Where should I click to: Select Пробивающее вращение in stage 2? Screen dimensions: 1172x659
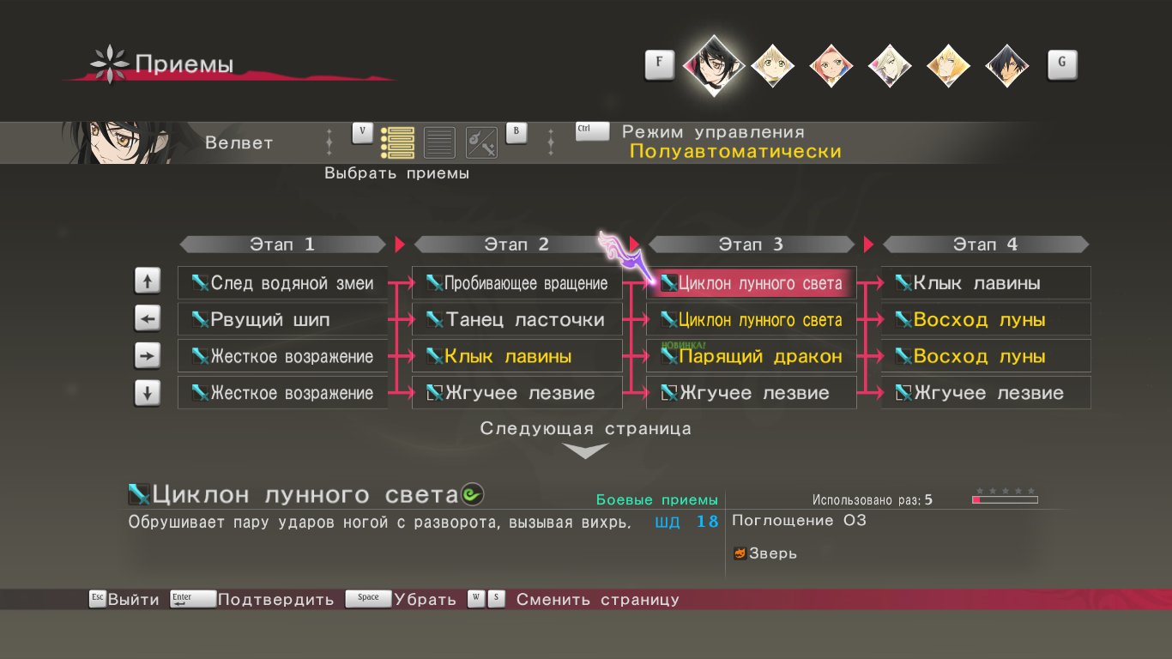point(517,283)
